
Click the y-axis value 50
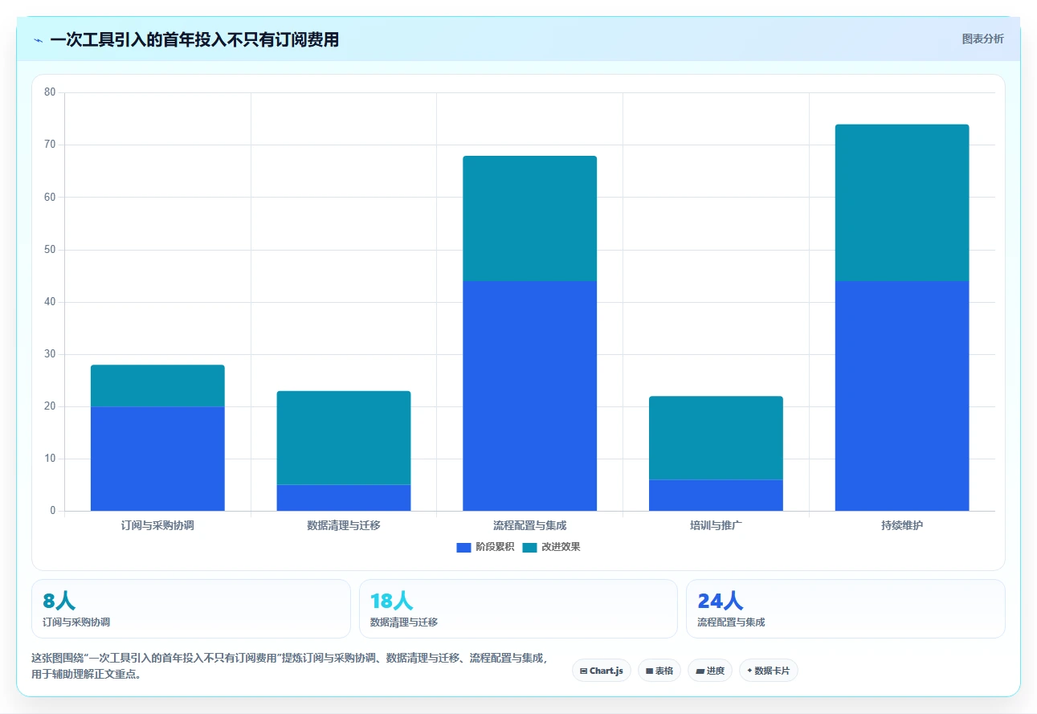point(50,250)
